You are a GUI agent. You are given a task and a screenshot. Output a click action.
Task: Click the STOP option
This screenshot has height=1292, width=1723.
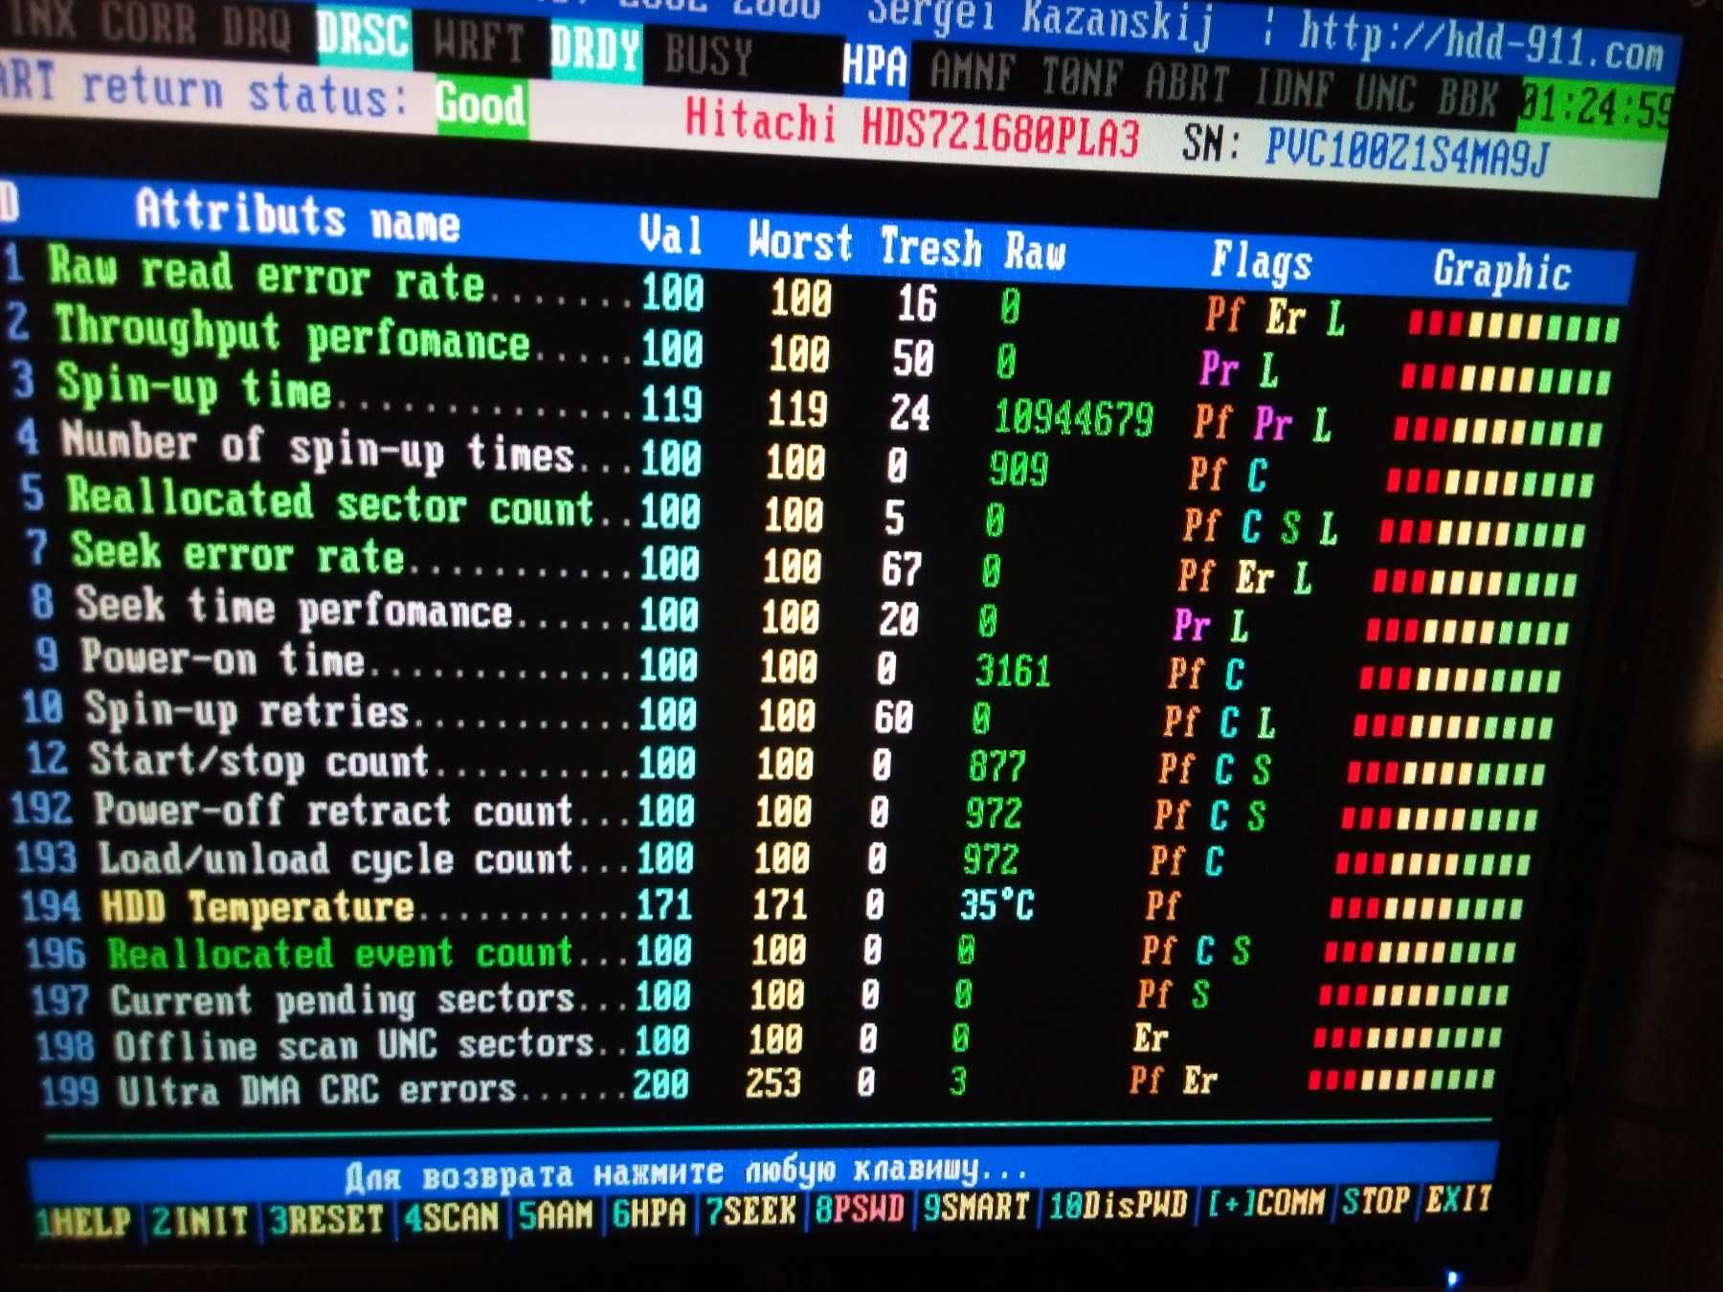1376,1200
